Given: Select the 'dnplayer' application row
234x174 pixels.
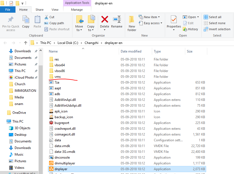Looking at the screenshot, I should pyautogui.click(x=127, y=169).
